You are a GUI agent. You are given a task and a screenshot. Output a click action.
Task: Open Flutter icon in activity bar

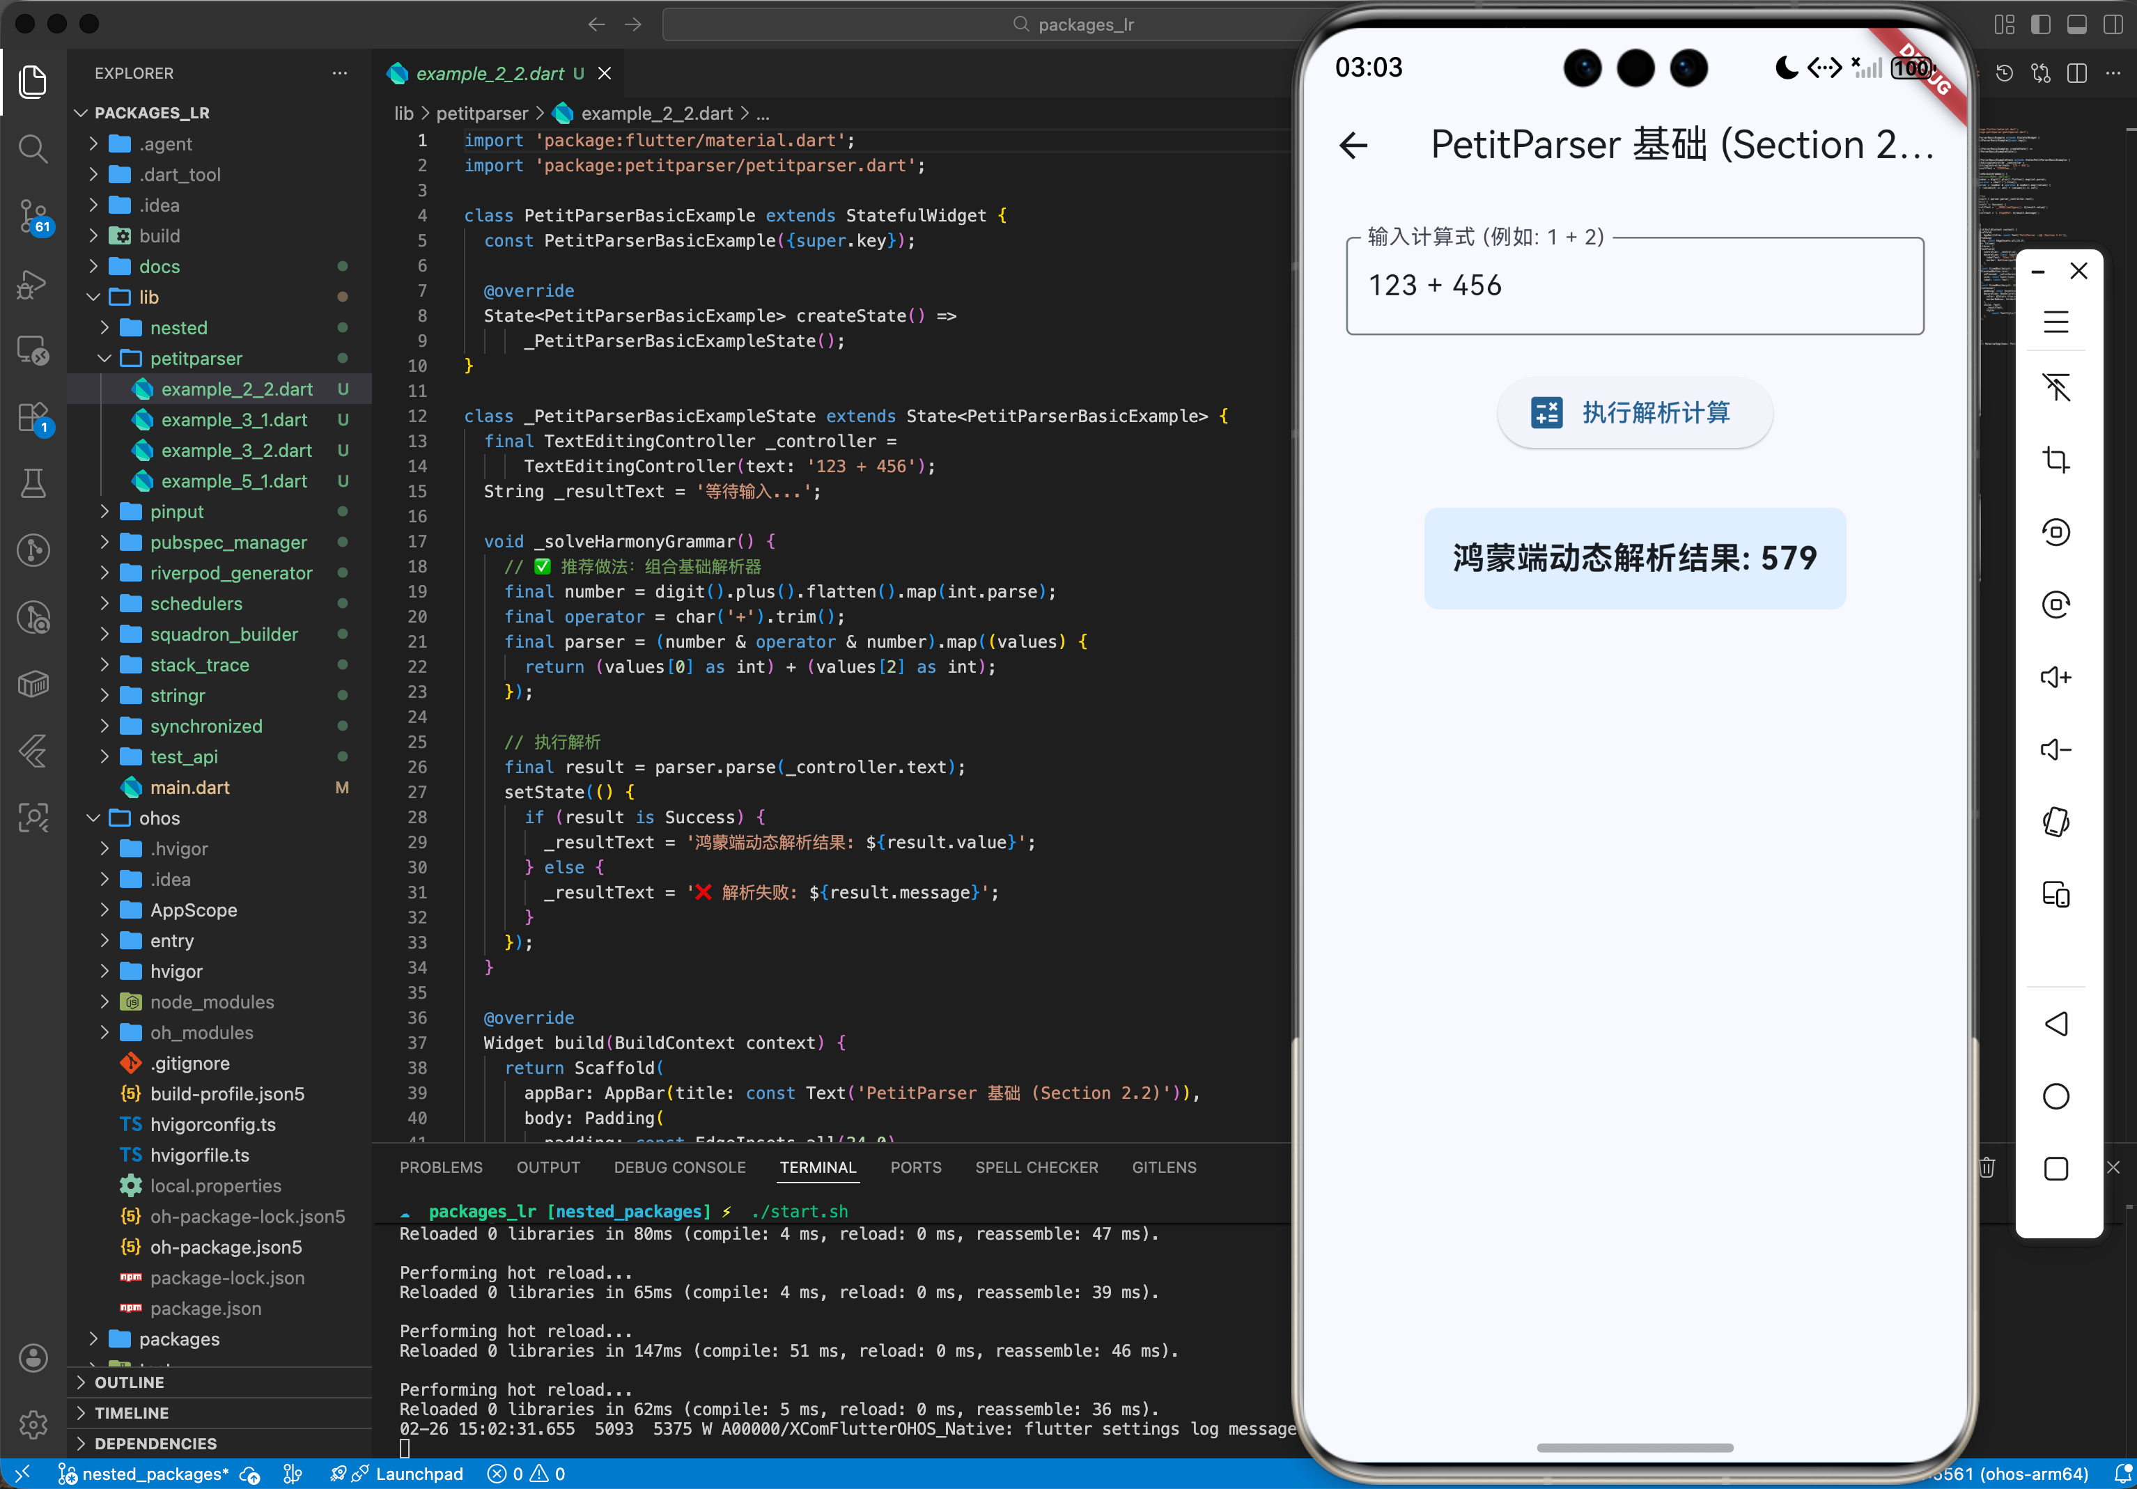(33, 751)
